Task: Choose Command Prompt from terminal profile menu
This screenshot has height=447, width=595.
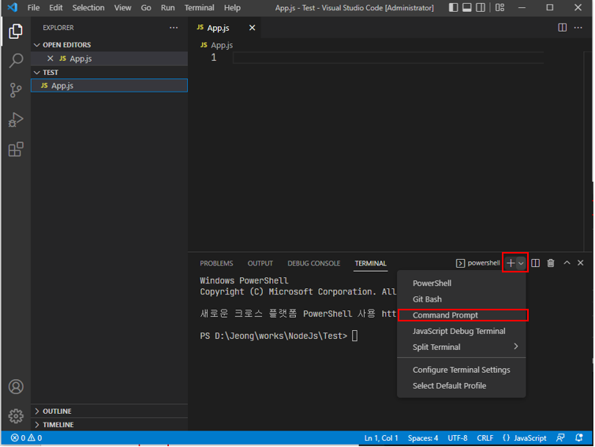Action: click(462, 315)
